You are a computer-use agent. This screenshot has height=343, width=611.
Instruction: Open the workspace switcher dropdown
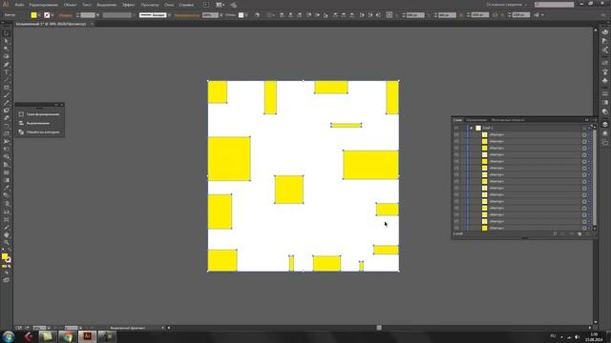point(506,5)
